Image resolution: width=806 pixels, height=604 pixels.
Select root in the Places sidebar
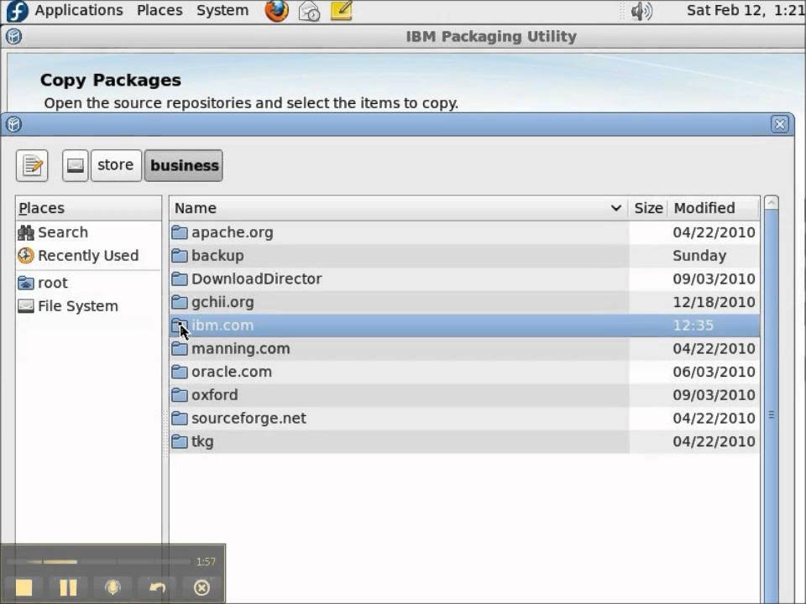(43, 283)
